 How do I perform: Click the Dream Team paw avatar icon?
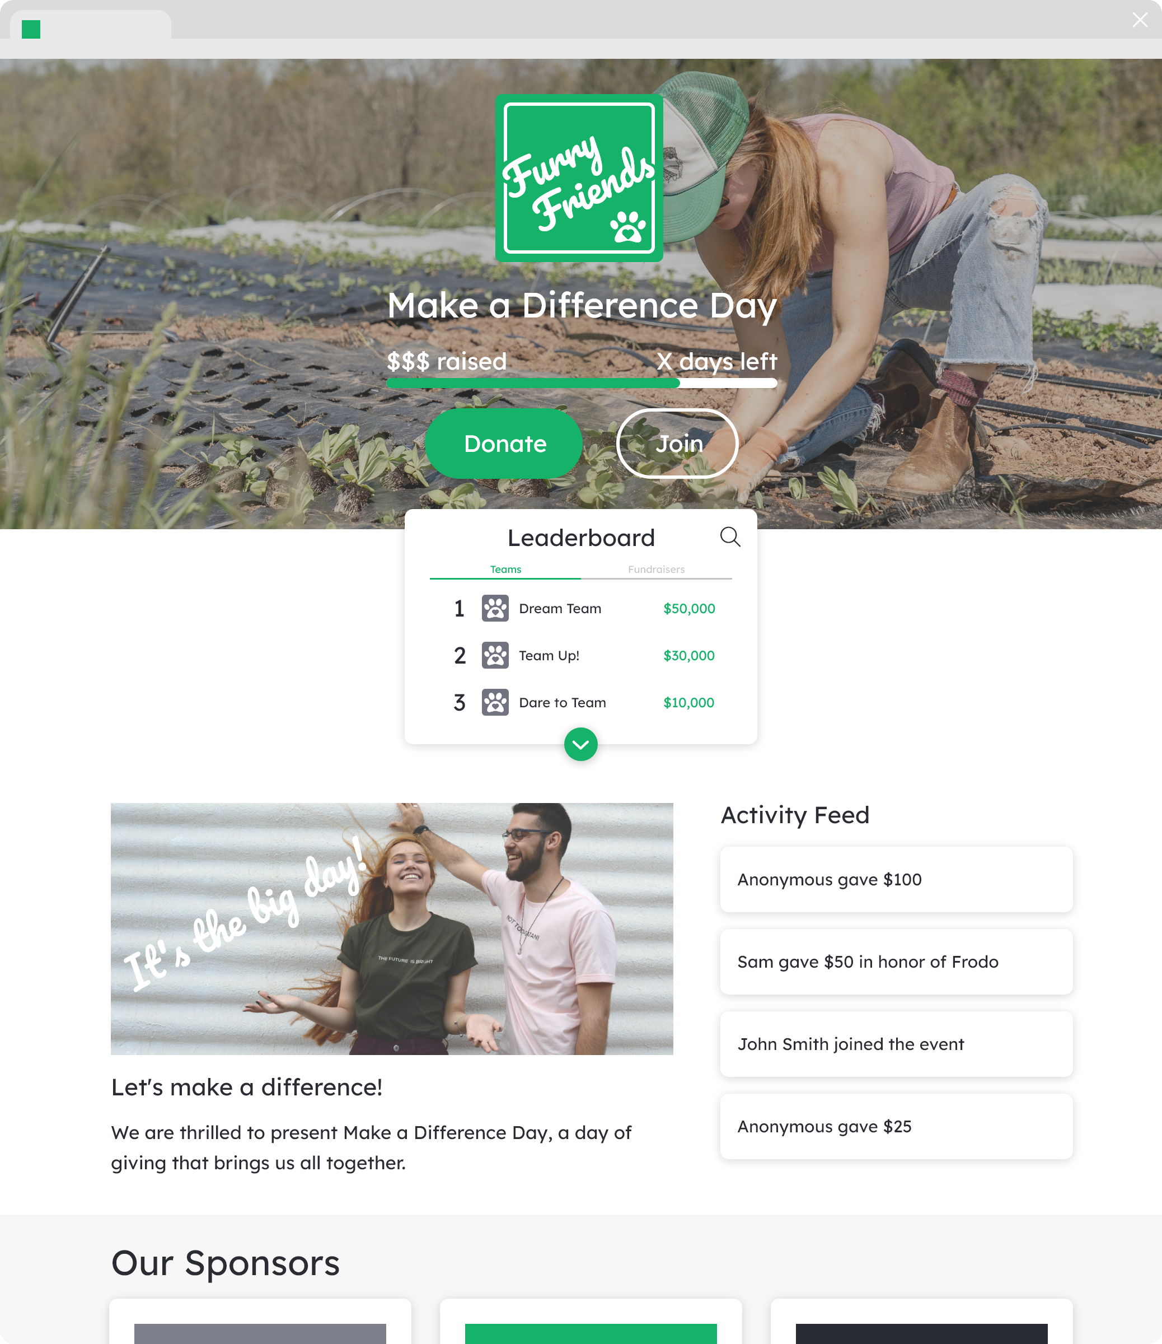495,608
